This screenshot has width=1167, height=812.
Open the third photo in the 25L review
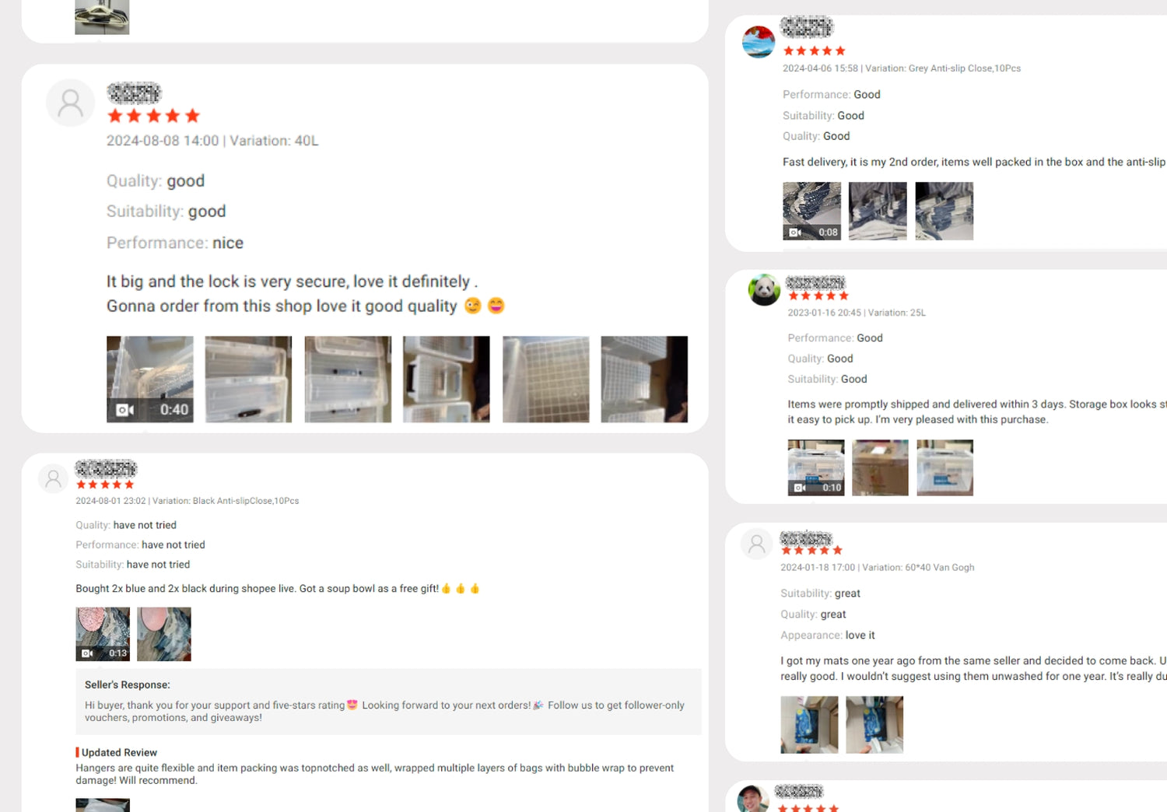(944, 467)
